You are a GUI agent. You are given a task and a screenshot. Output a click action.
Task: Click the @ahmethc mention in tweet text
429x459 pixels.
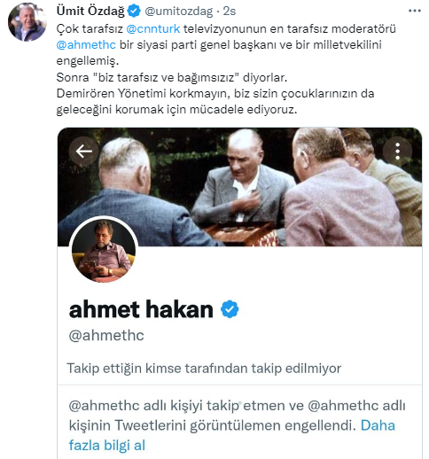(86, 45)
